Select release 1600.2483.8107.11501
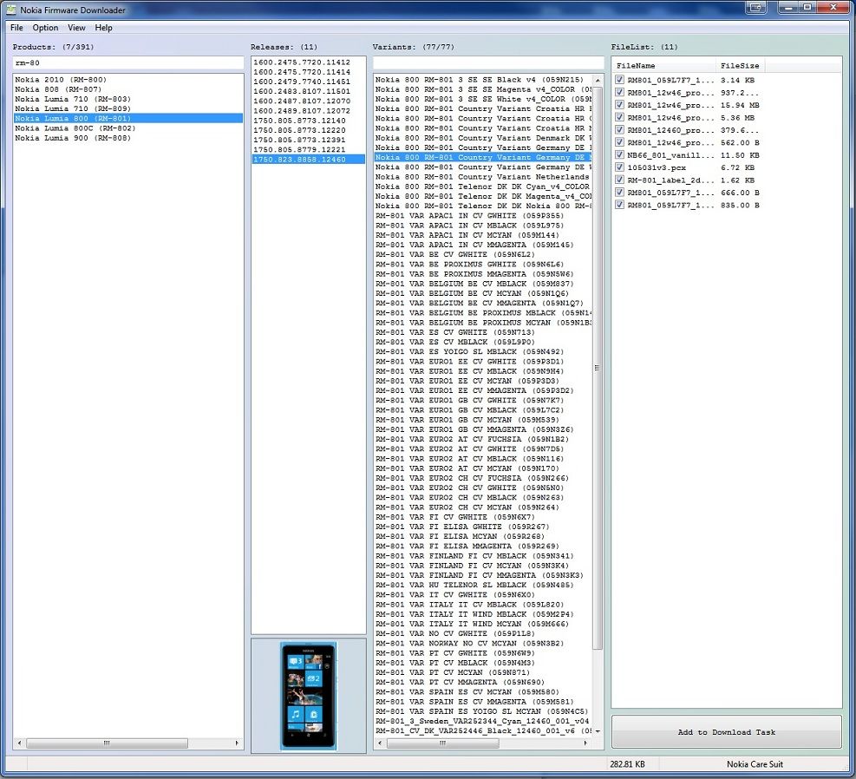This screenshot has width=856, height=779. pyautogui.click(x=309, y=91)
